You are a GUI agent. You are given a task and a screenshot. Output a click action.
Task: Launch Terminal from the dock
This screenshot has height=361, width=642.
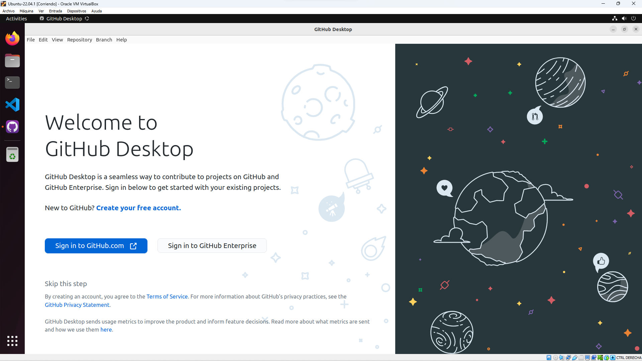(x=12, y=82)
